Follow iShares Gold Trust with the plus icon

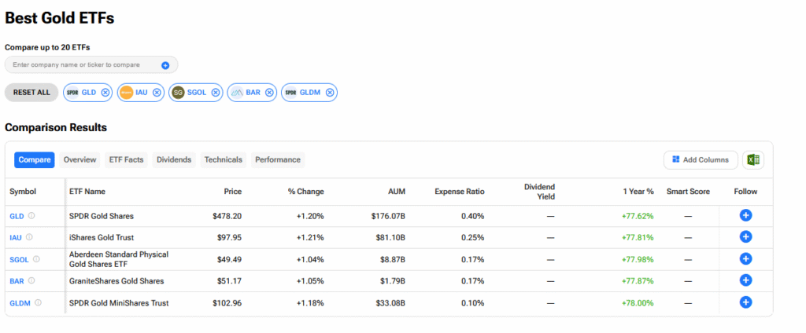point(746,237)
